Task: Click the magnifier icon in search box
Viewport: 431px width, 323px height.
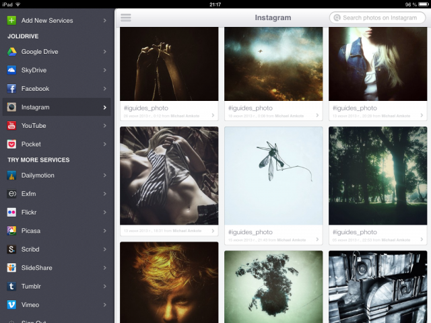Action: [337, 18]
